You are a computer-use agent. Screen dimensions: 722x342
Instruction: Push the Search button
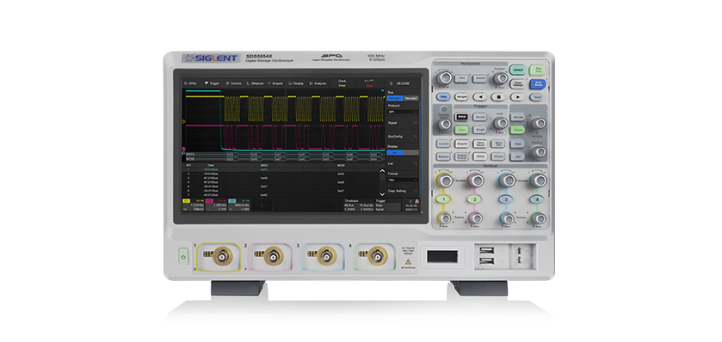pos(480,78)
